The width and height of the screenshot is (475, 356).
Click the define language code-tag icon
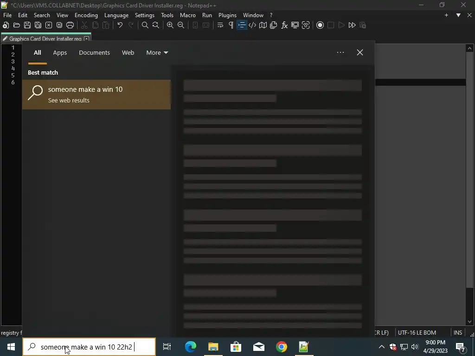click(x=252, y=25)
